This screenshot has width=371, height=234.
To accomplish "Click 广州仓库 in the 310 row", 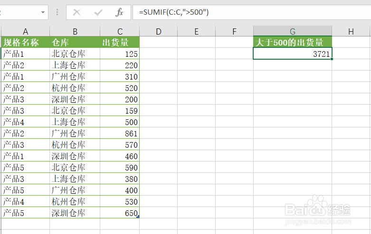I will pos(68,76).
